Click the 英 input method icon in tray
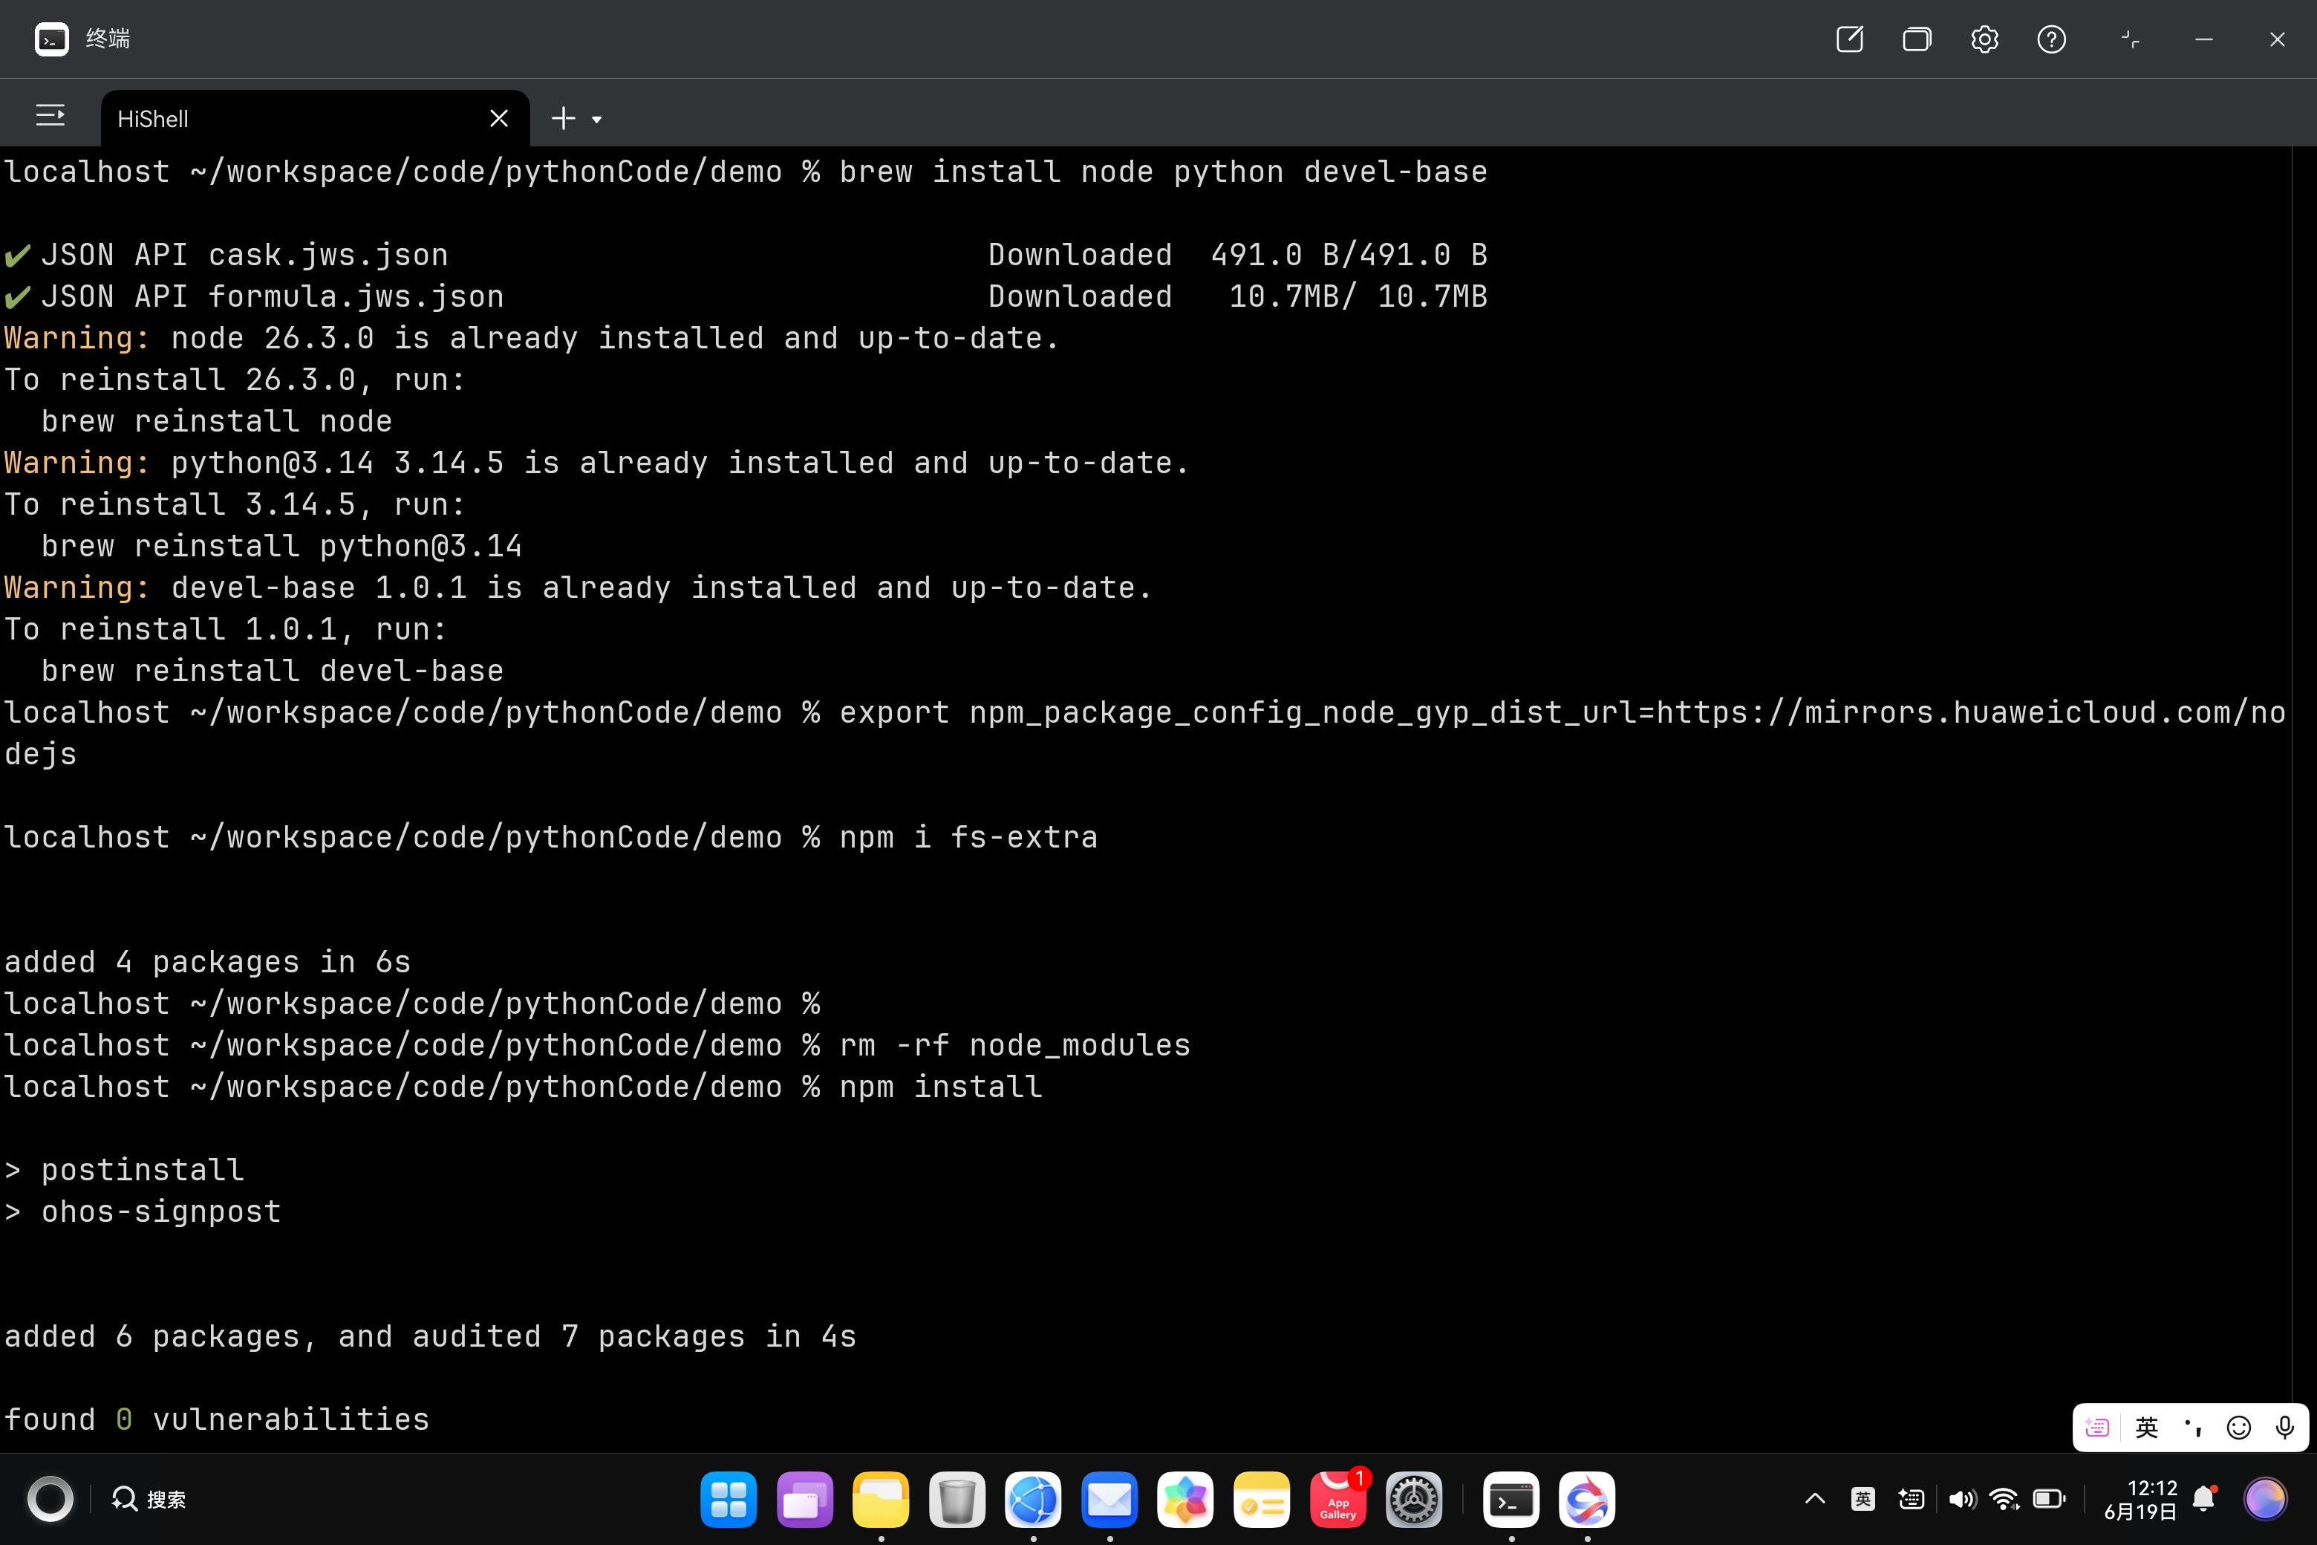 point(1863,1499)
